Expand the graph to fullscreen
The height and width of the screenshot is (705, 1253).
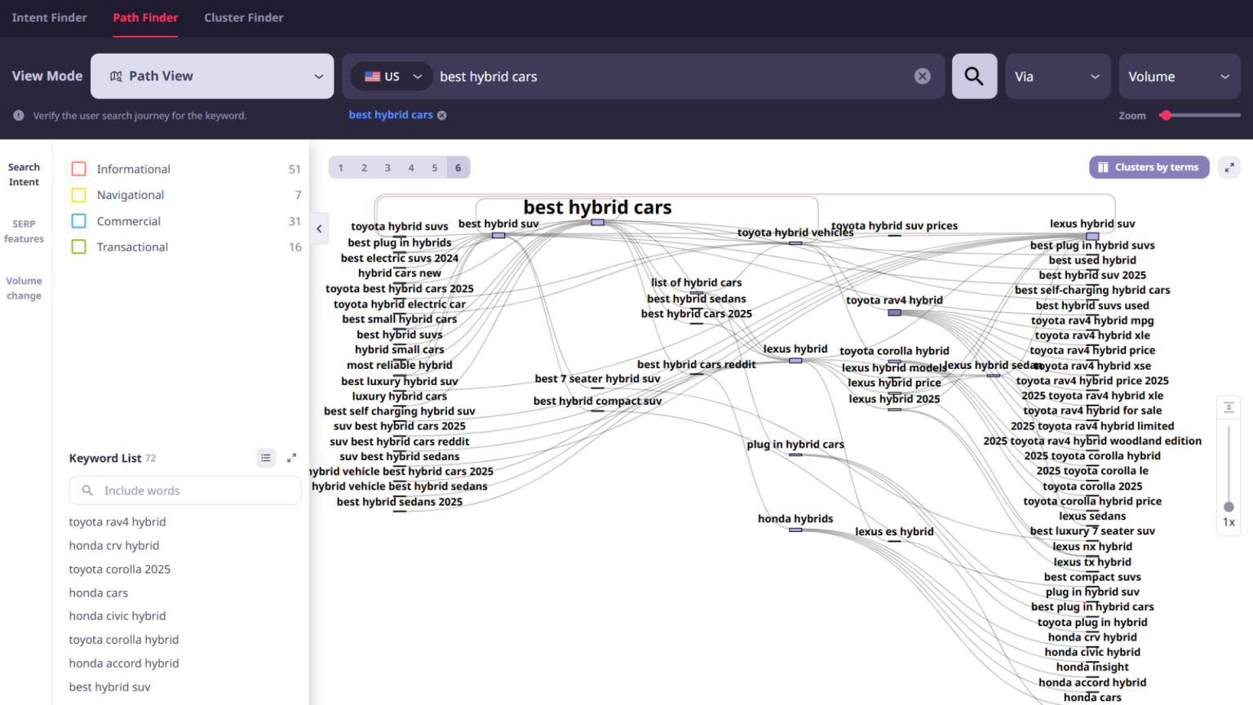(x=1229, y=167)
